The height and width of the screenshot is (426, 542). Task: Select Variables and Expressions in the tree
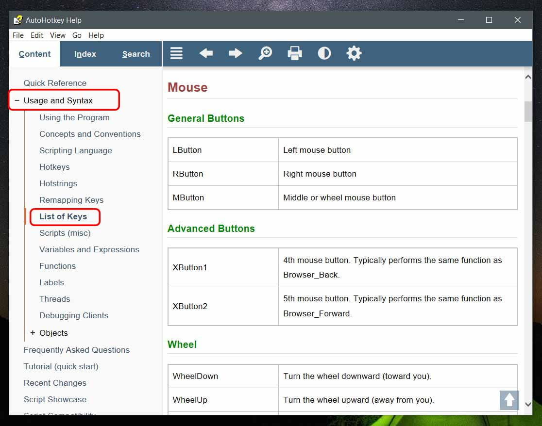tap(89, 249)
